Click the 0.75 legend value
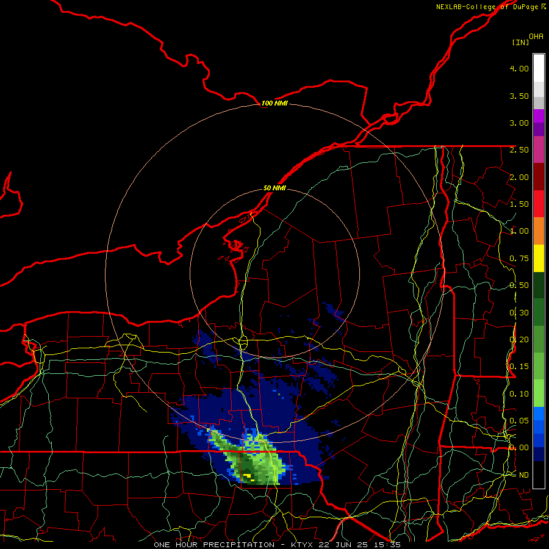The height and width of the screenshot is (549, 549). point(519,259)
